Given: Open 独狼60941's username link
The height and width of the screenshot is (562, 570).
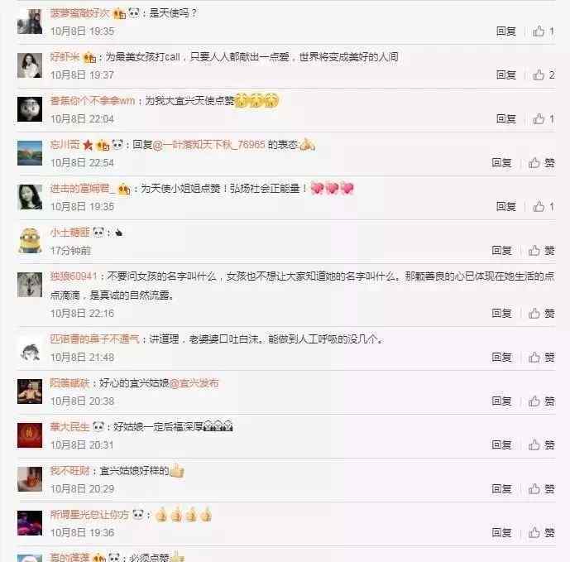Looking at the screenshot, I should click(74, 276).
